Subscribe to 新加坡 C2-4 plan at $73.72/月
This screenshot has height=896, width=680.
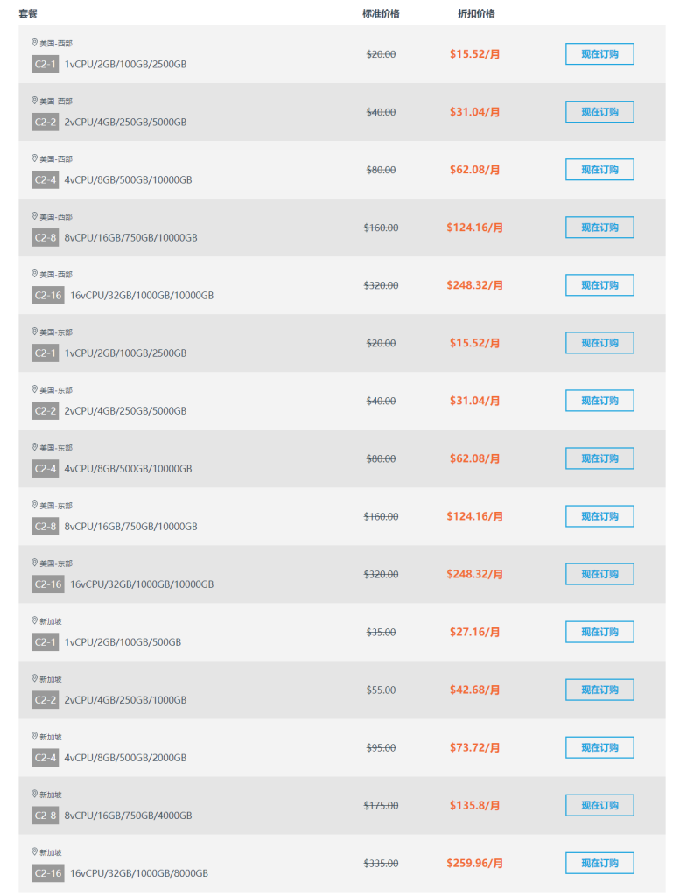pyautogui.click(x=599, y=747)
